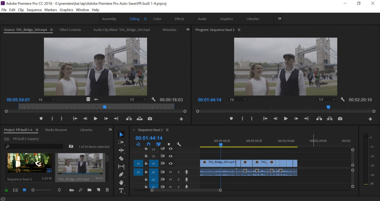Select the Type tool
This screenshot has width=380, height=201.
pyautogui.click(x=121, y=191)
